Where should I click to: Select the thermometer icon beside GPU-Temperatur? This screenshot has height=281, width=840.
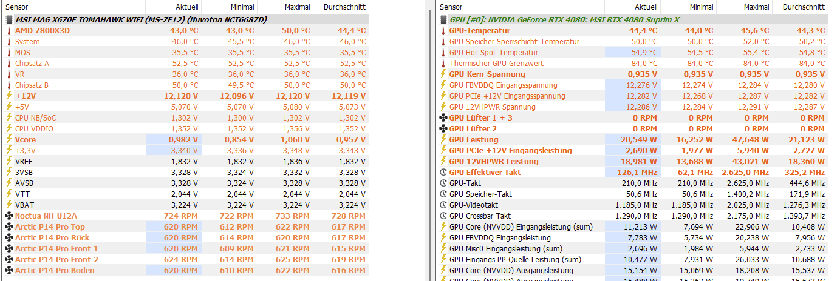(443, 30)
